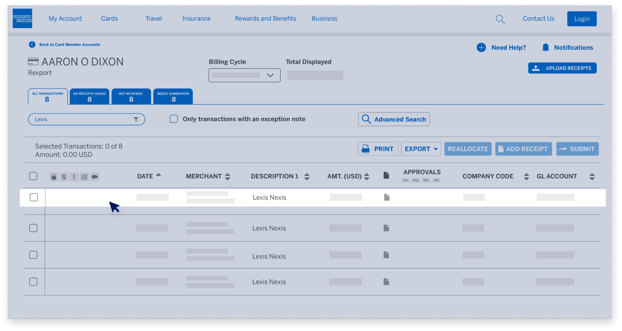
Task: Click the search magnifier icon in the top bar
Action: point(500,19)
